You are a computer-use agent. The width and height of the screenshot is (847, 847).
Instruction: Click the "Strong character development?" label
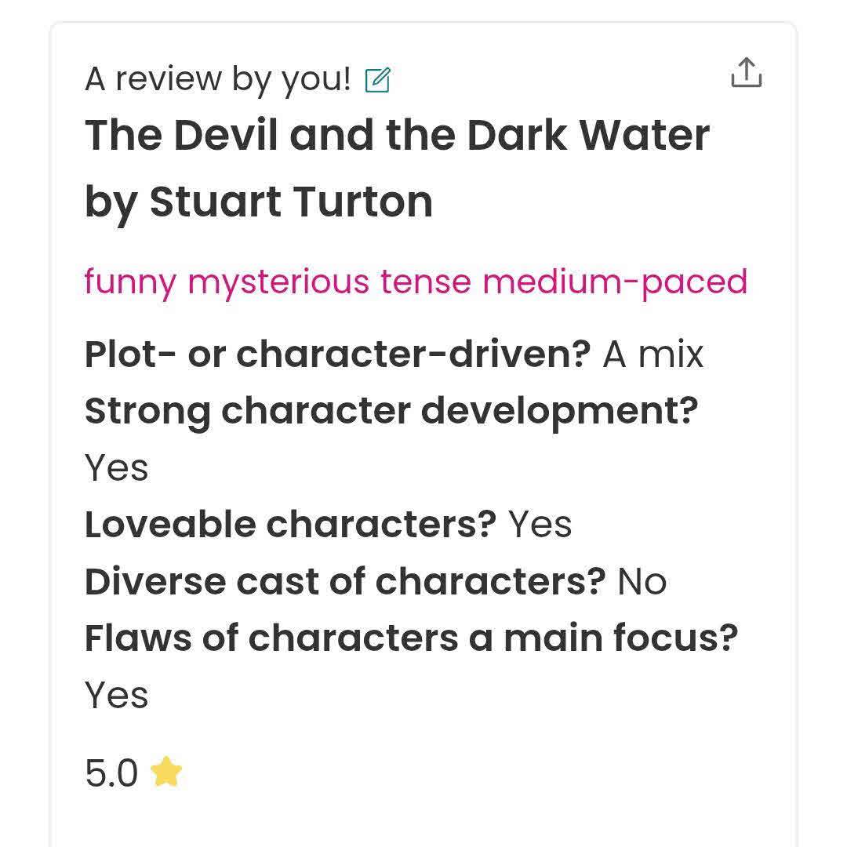[391, 413]
